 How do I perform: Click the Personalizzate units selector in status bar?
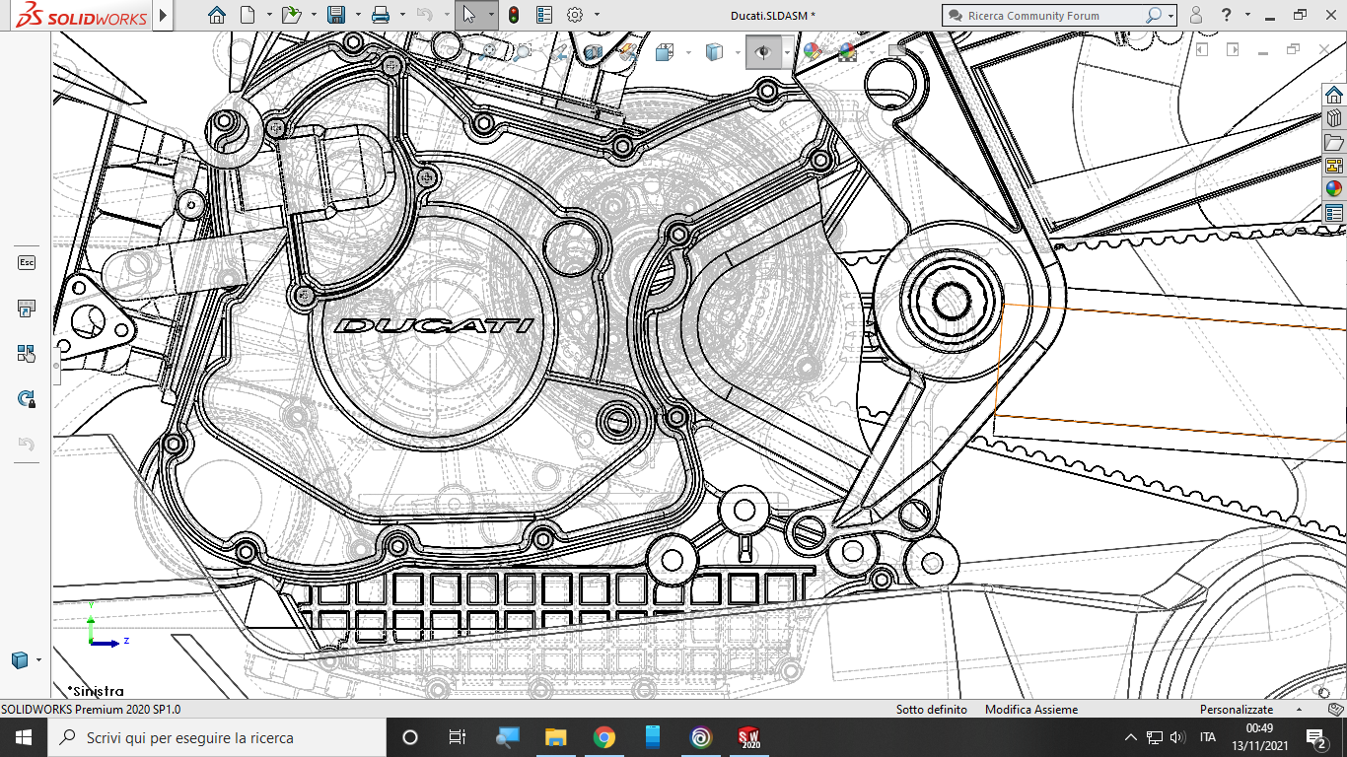click(x=1237, y=710)
